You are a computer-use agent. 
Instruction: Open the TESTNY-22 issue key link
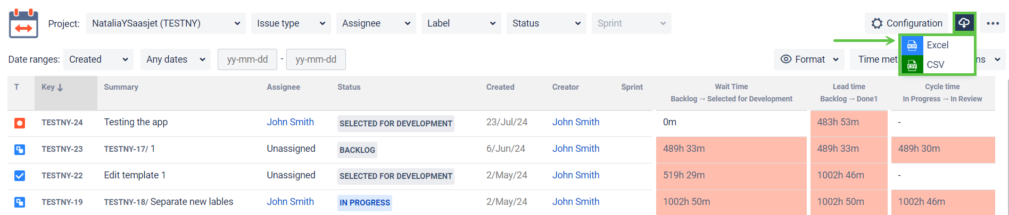click(x=62, y=176)
